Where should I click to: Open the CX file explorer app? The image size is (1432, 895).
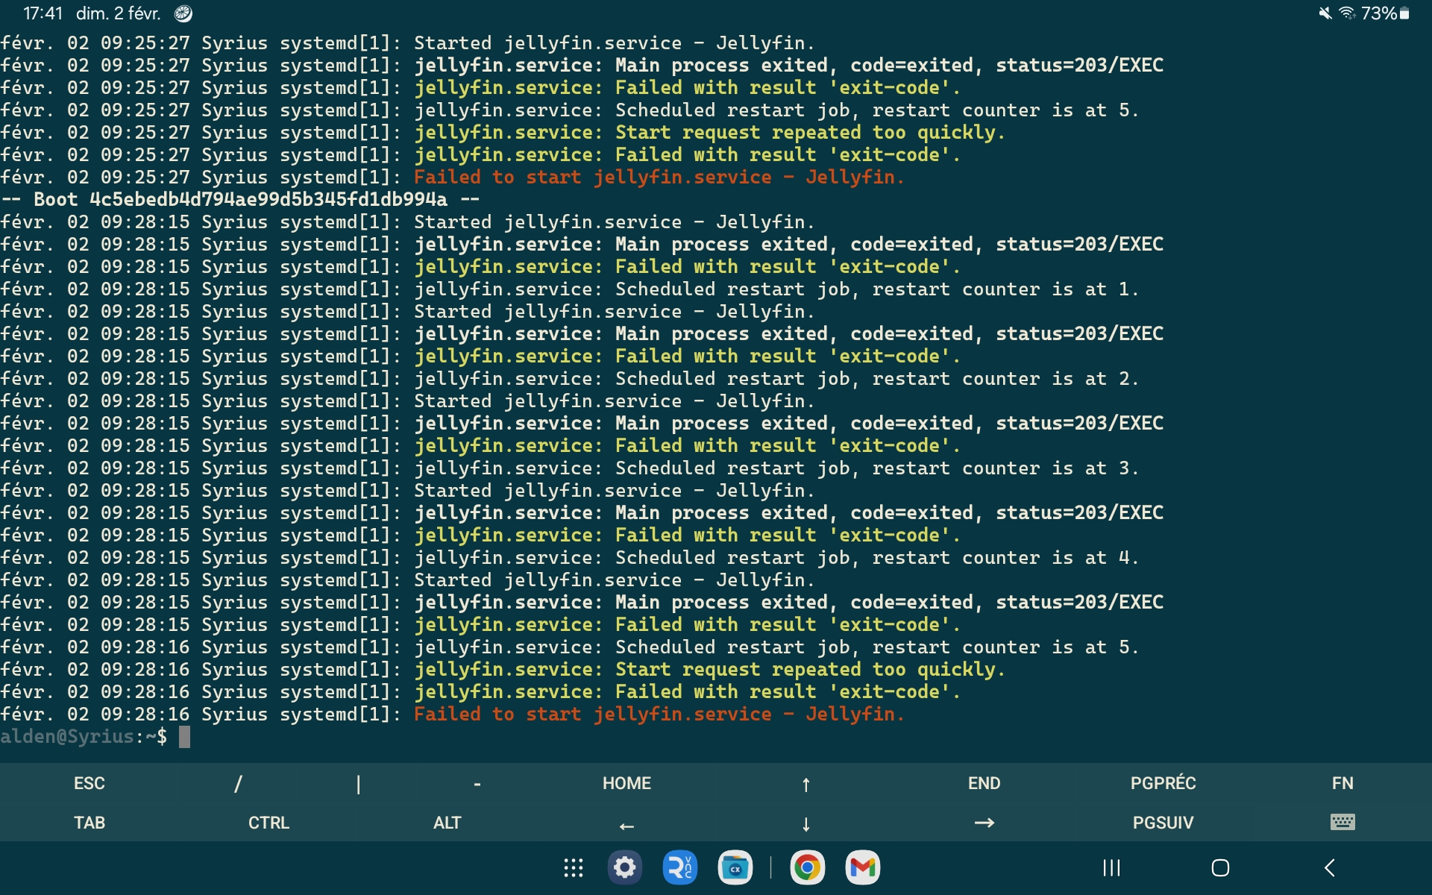[735, 867]
